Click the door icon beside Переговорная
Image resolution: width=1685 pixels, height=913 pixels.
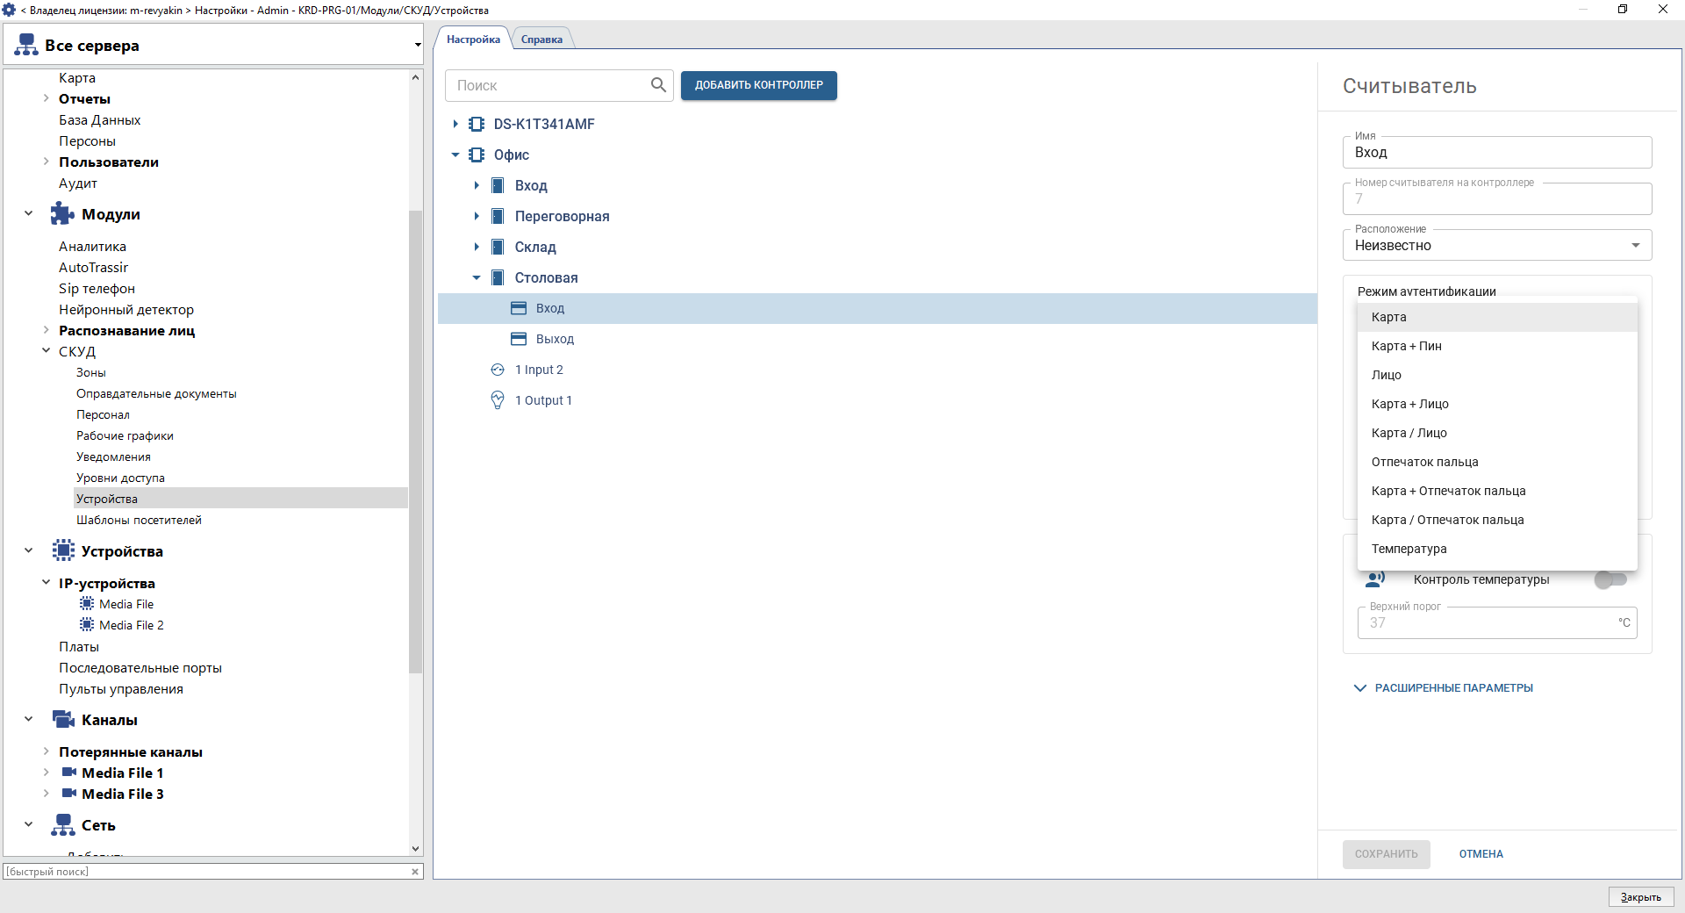(498, 217)
